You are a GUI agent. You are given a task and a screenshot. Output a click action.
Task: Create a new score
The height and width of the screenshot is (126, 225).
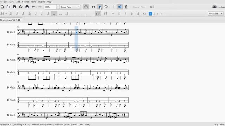point(2,7)
